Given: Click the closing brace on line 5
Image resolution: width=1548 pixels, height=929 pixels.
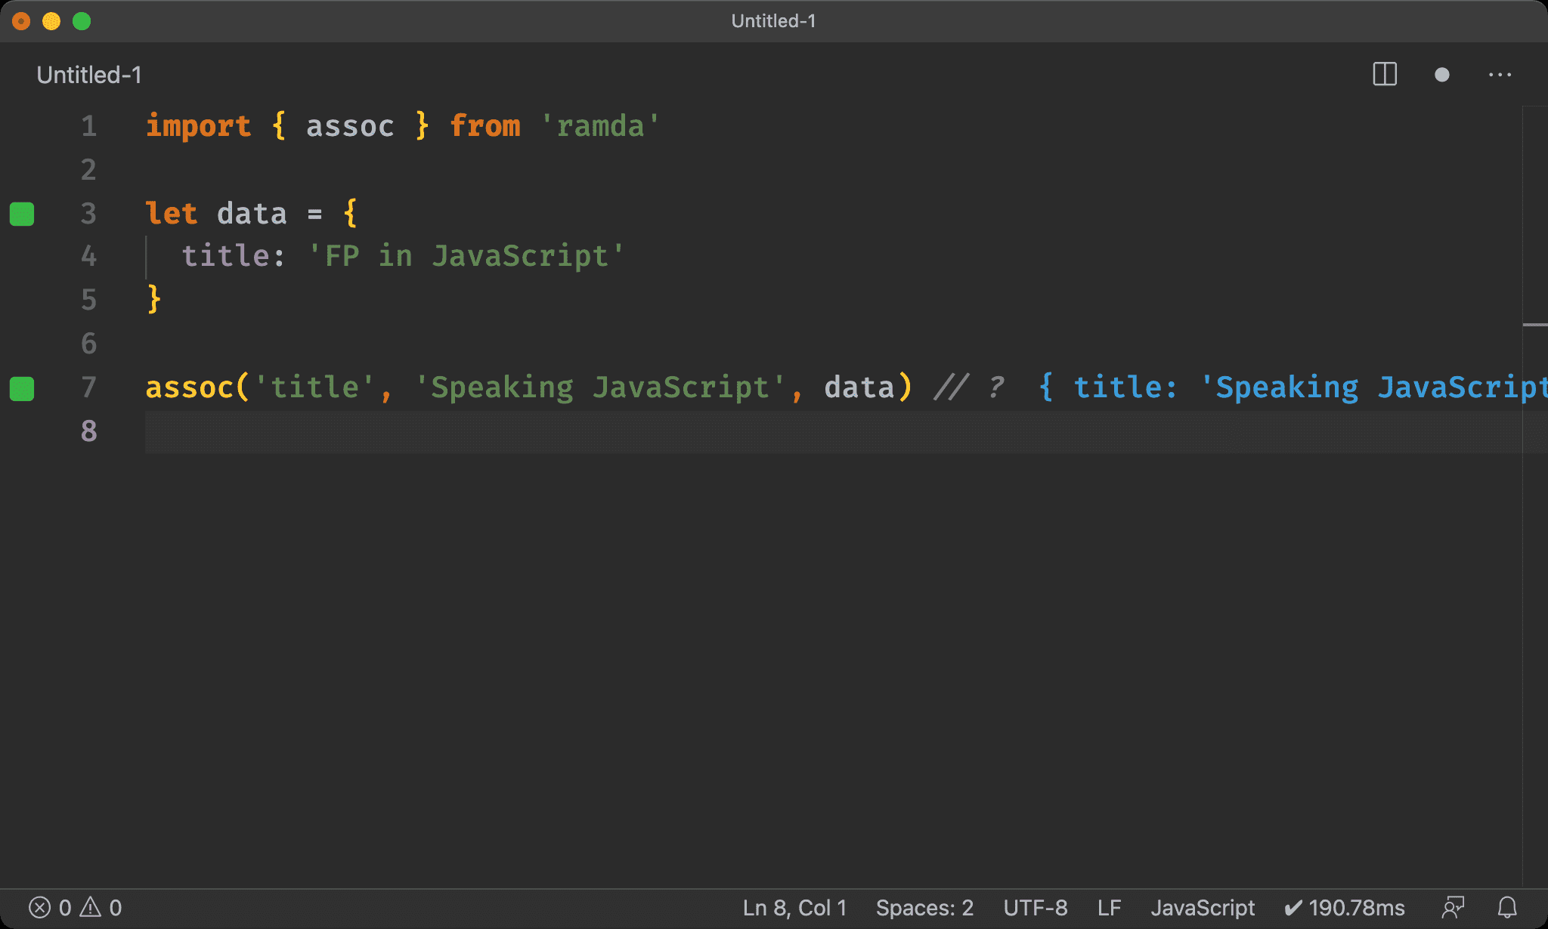Looking at the screenshot, I should [154, 299].
